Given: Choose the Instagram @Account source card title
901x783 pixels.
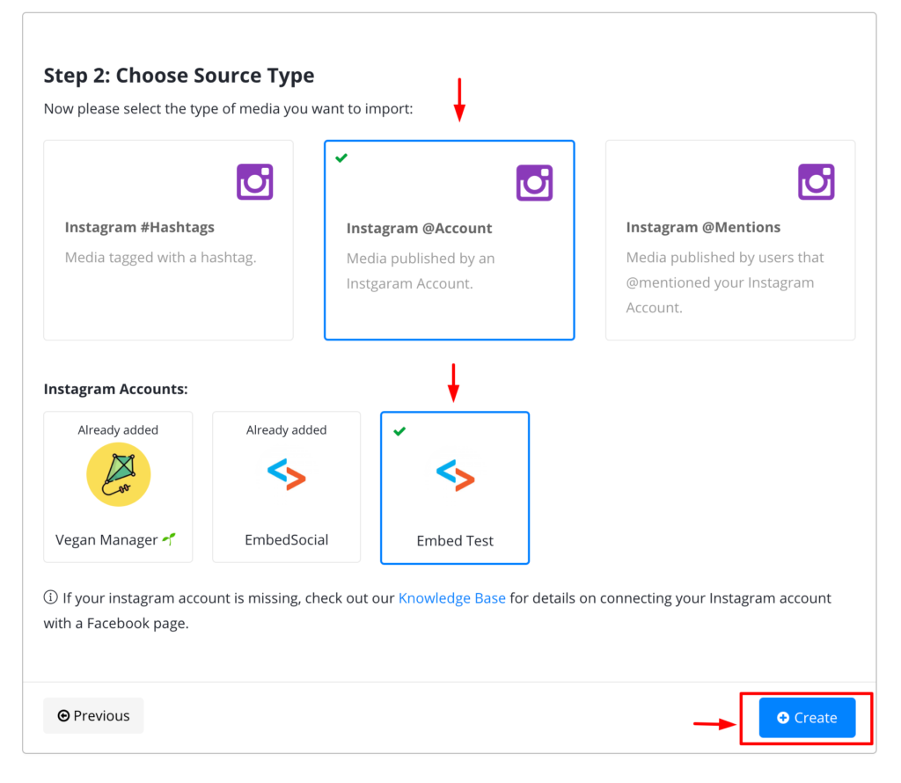Looking at the screenshot, I should point(420,228).
